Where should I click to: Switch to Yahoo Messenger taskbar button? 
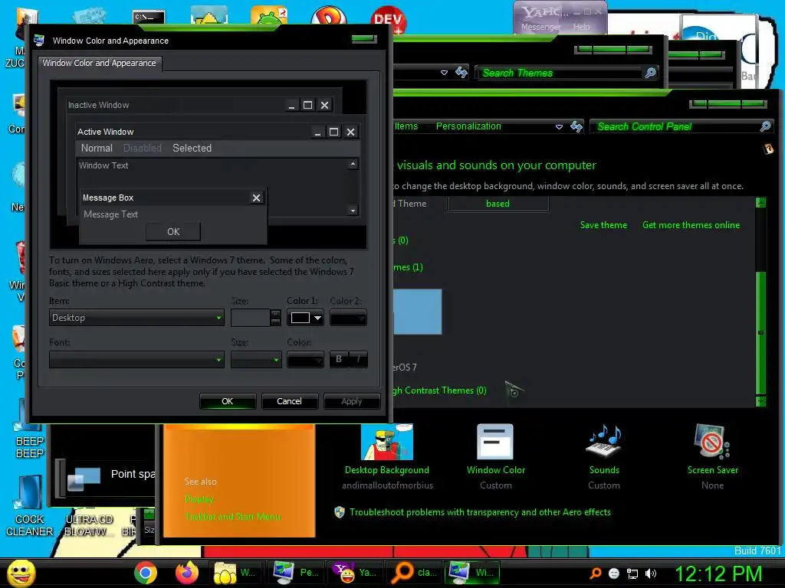click(354, 573)
